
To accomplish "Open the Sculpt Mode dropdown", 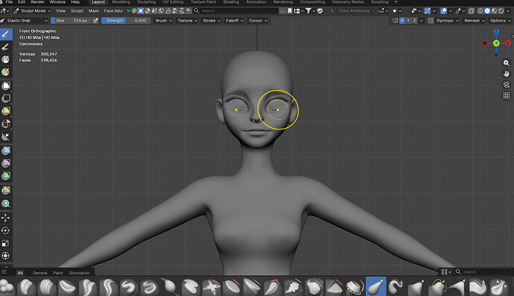I will coord(32,11).
